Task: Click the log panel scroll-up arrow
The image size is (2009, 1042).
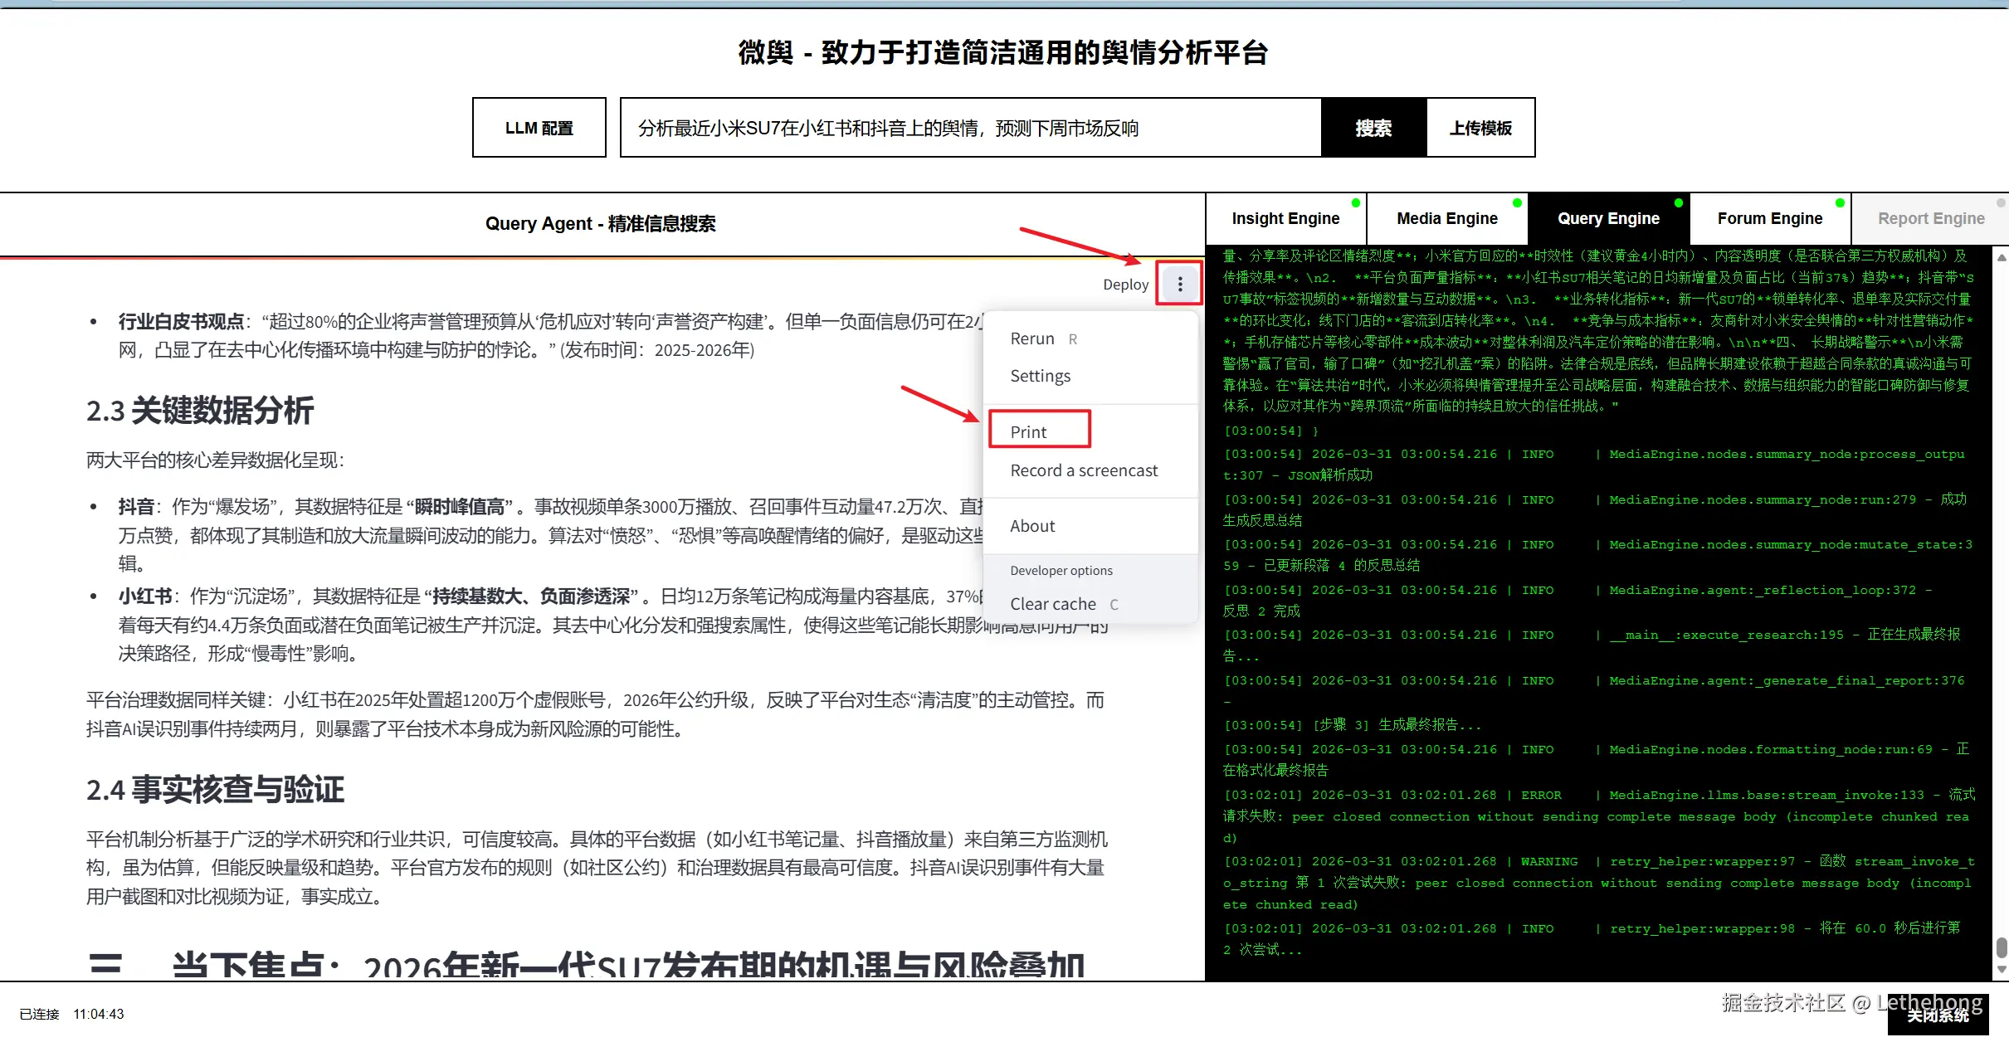Action: (2001, 258)
